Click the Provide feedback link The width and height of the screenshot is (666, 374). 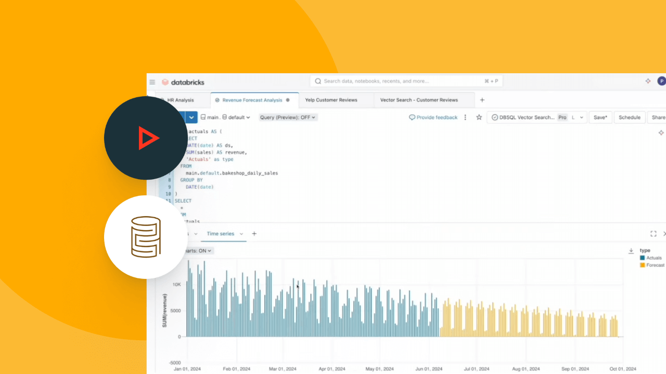pos(433,117)
